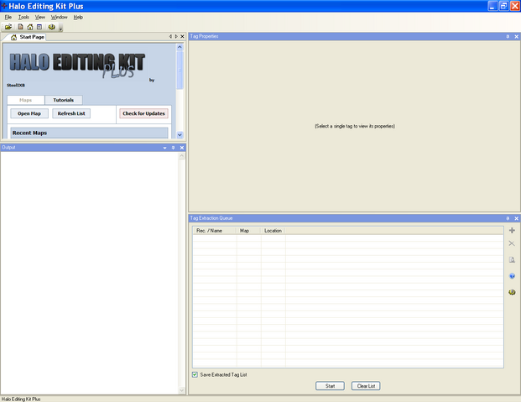Click the Recent Maps section header
Image resolution: width=521 pixels, height=402 pixels.
click(89, 133)
